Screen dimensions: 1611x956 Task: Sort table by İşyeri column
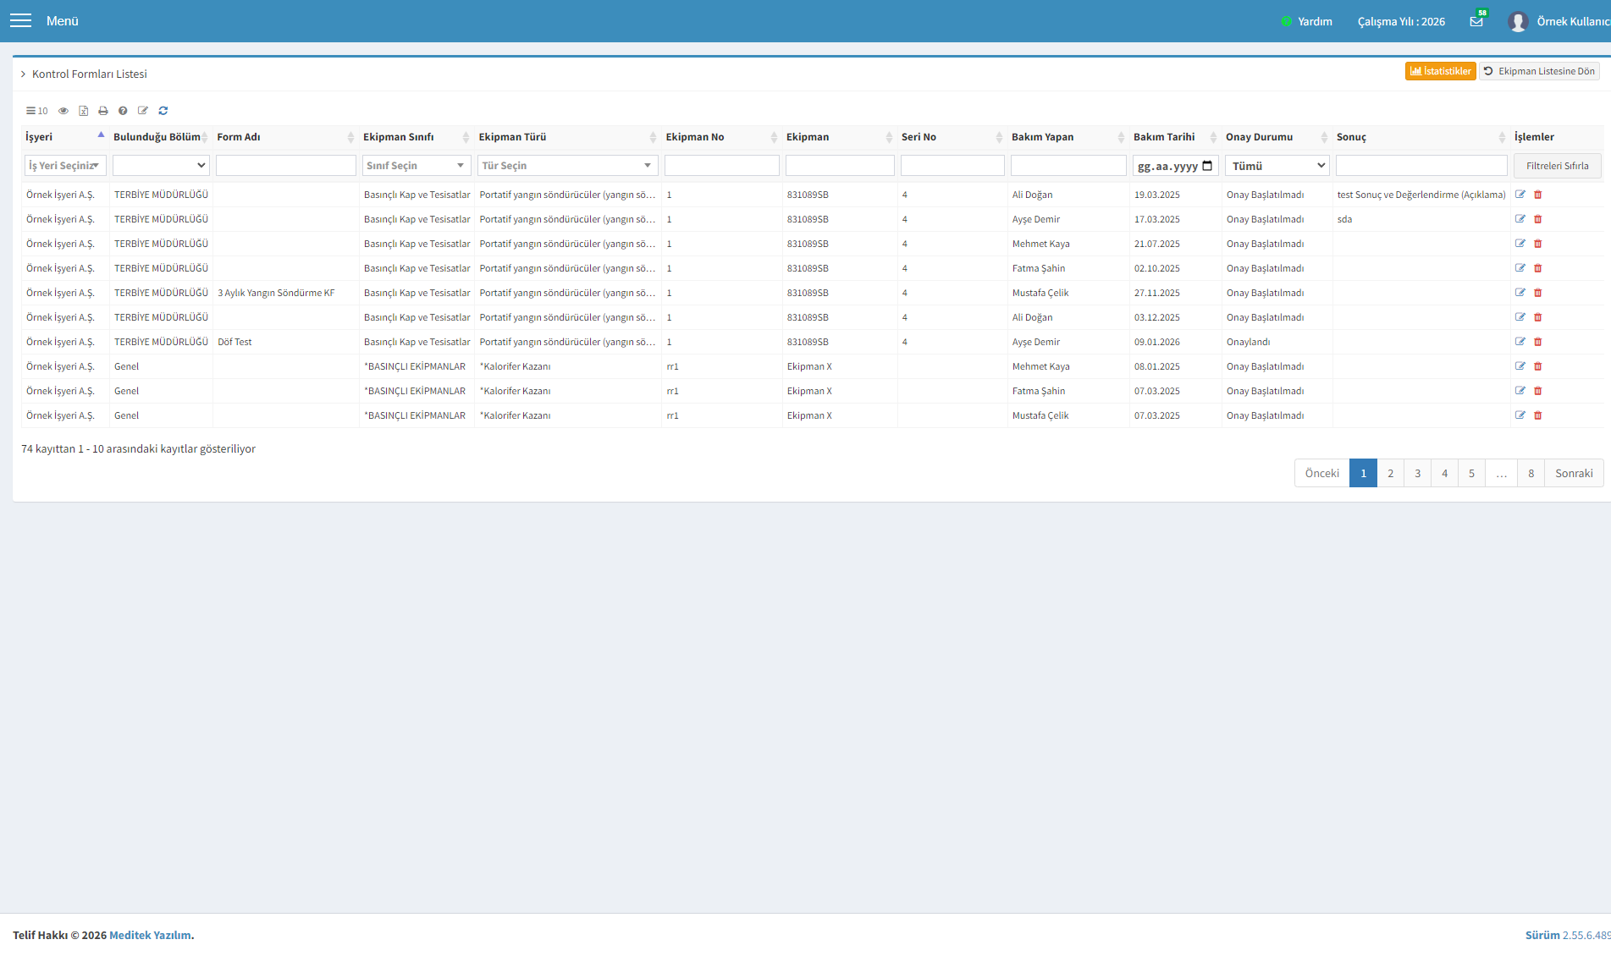[x=64, y=137]
